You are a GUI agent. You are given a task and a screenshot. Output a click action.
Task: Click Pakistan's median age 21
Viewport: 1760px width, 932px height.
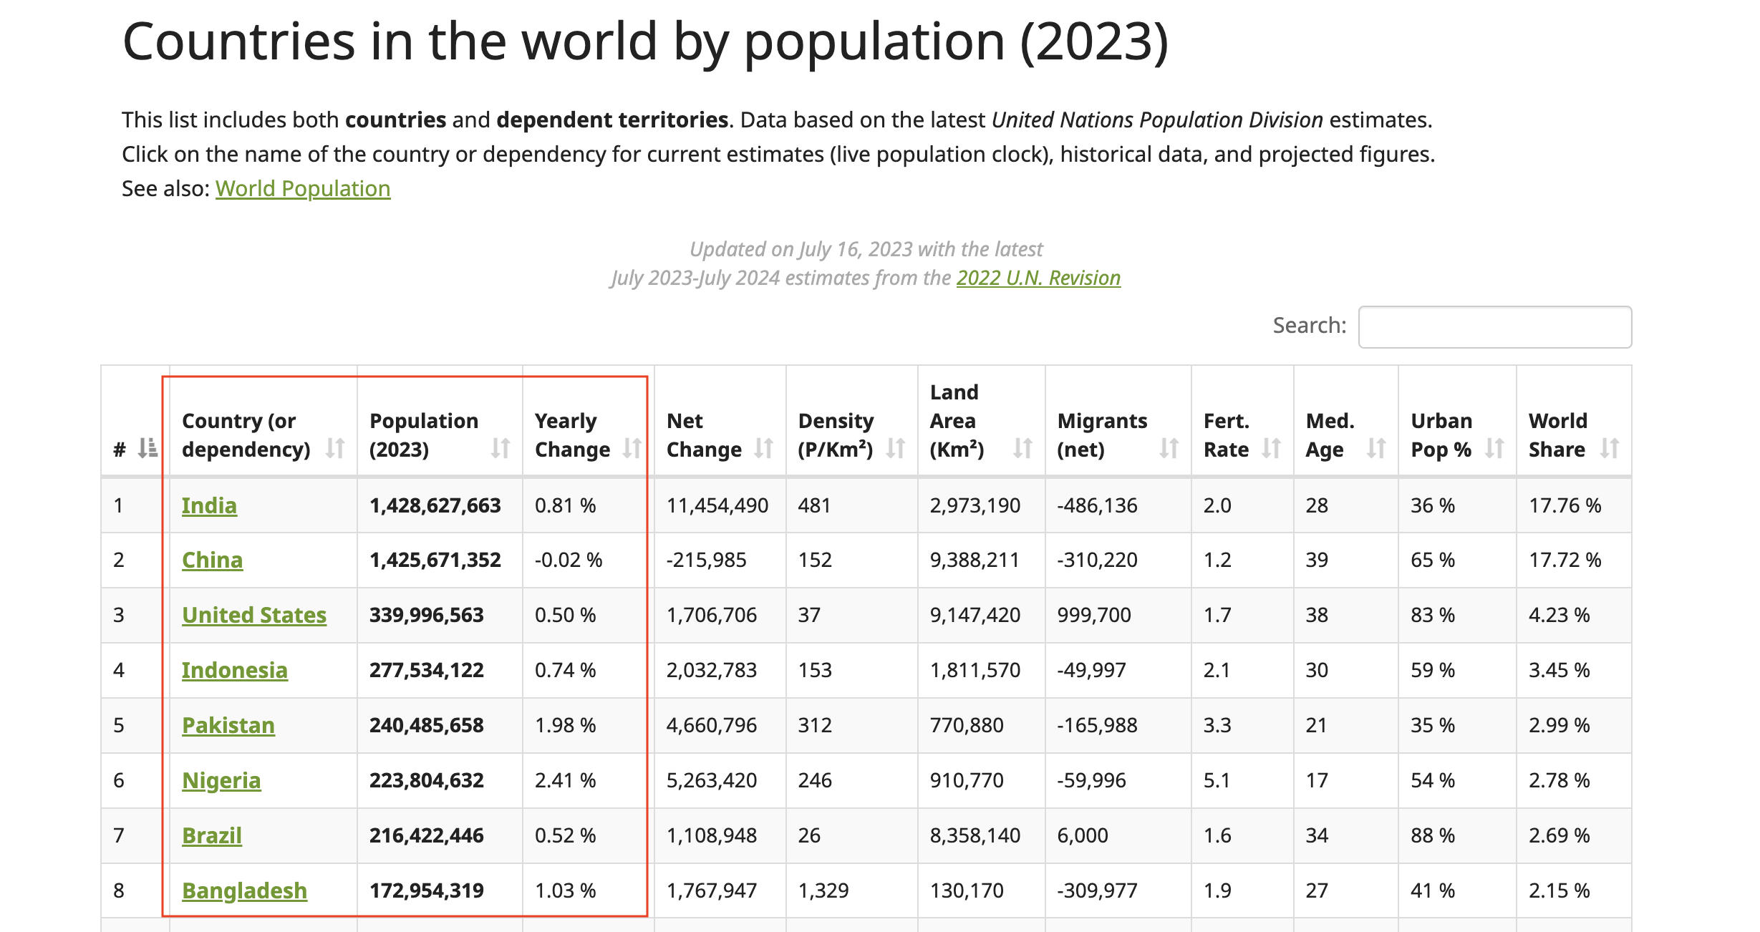coord(1317,725)
